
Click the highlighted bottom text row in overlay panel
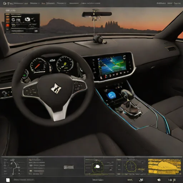point(18,31)
